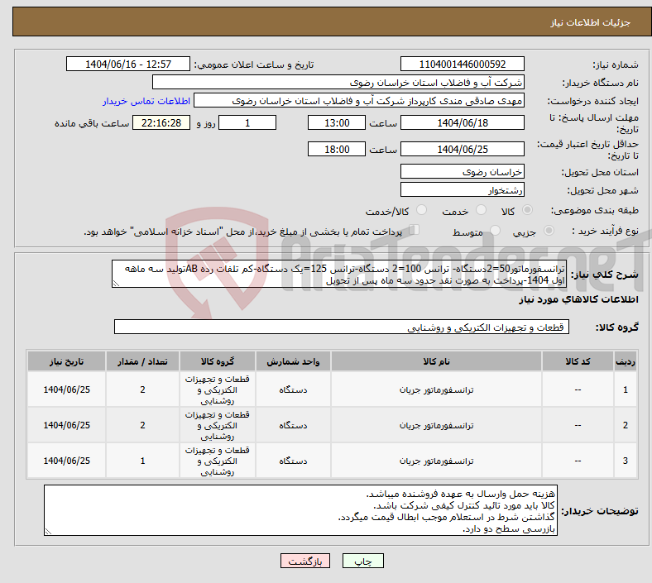
Task: Click the تاریخ نیاز column header
Action: click(66, 361)
